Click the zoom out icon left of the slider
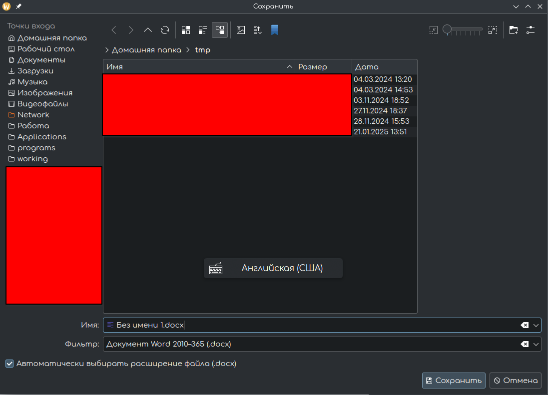This screenshot has width=548, height=395. click(434, 30)
